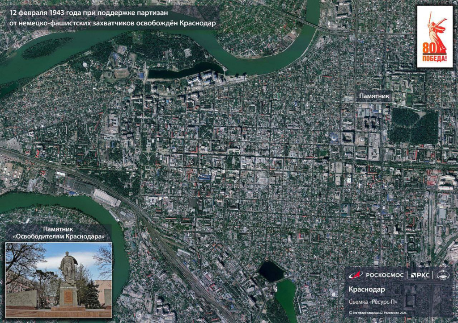This screenshot has width=458, height=323.
Task: Click the dark forested park beside Памятник
Action: (414, 126)
